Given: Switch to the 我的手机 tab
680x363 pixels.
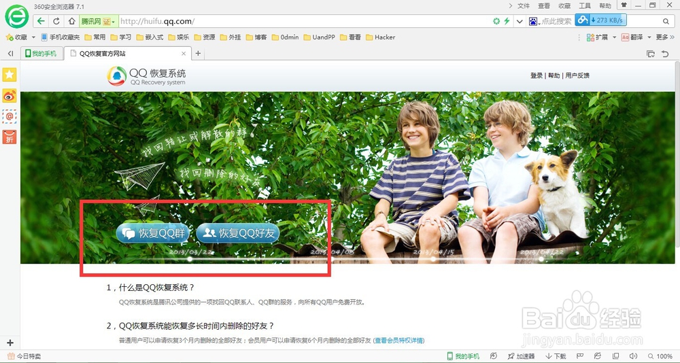Looking at the screenshot, I should (x=41, y=53).
